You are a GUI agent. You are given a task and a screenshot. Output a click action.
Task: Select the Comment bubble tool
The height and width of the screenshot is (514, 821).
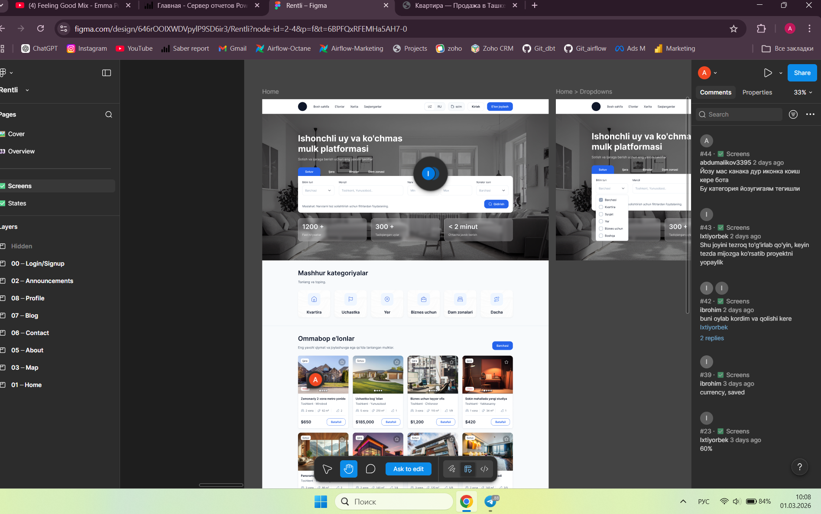pyautogui.click(x=370, y=469)
